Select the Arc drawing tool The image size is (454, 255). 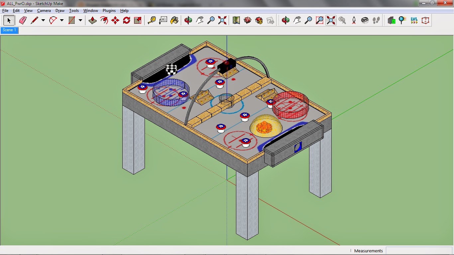pyautogui.click(x=53, y=21)
